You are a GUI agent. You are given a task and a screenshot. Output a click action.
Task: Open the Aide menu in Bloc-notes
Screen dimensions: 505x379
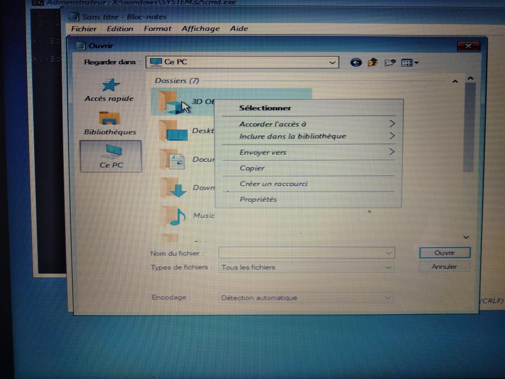239,28
